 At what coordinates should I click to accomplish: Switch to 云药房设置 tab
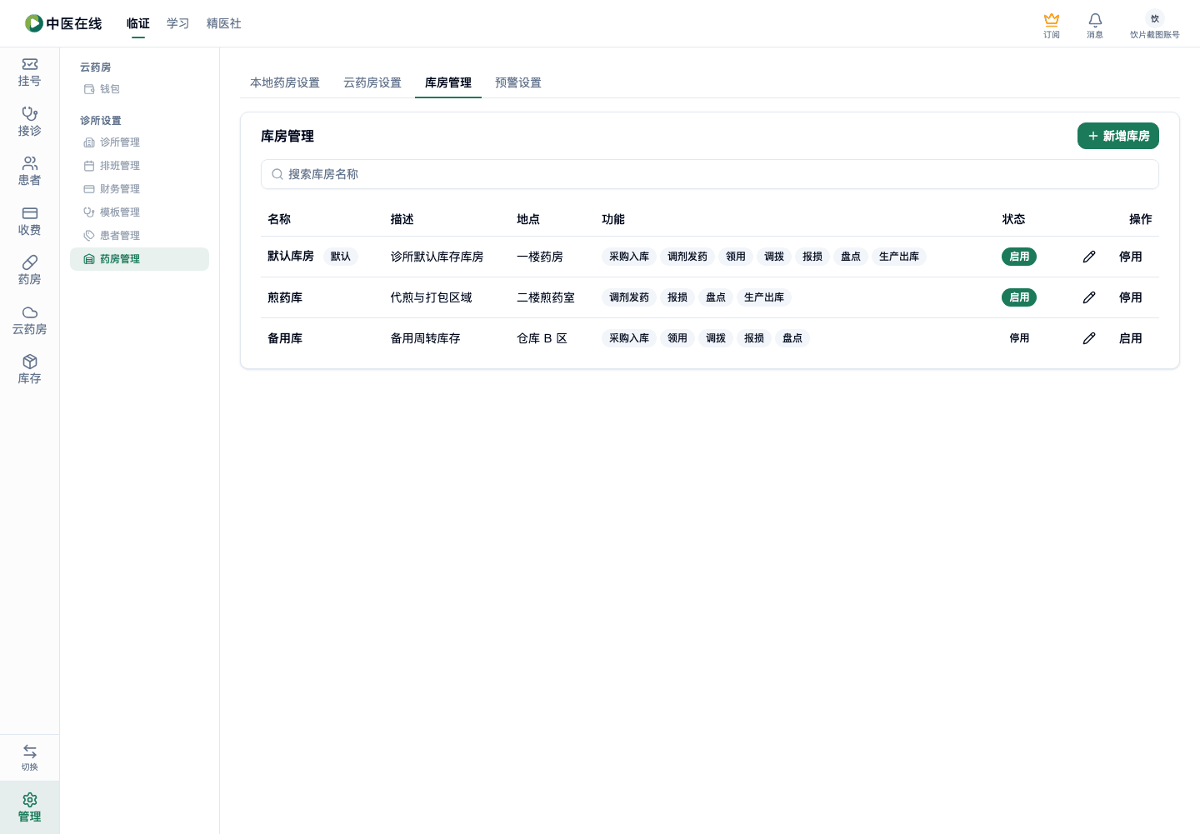[372, 82]
